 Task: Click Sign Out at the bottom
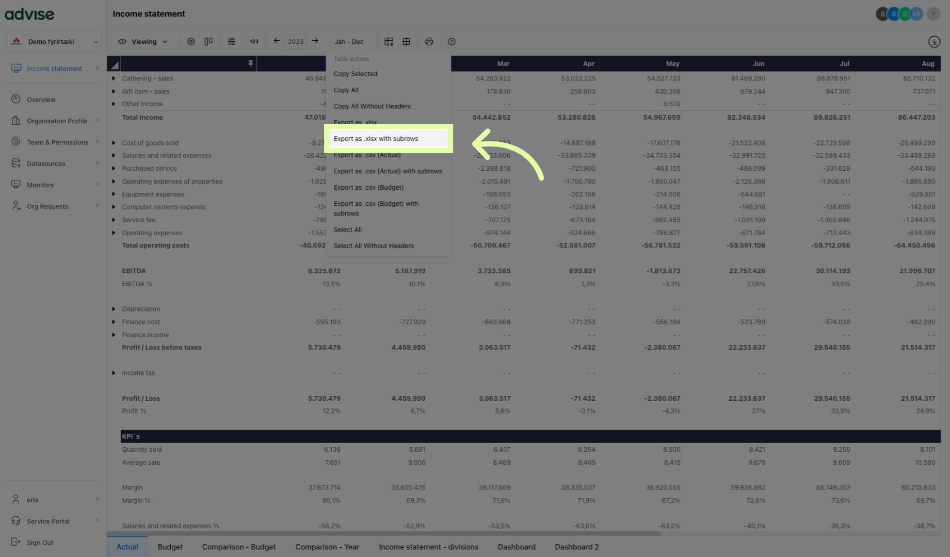click(40, 542)
